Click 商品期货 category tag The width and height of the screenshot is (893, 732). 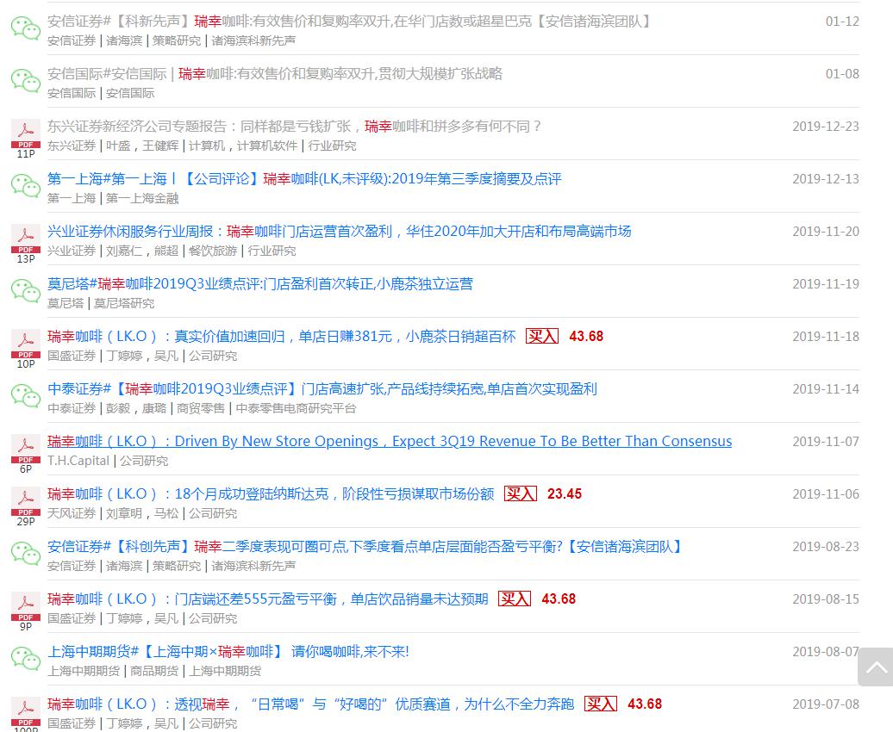tap(154, 671)
